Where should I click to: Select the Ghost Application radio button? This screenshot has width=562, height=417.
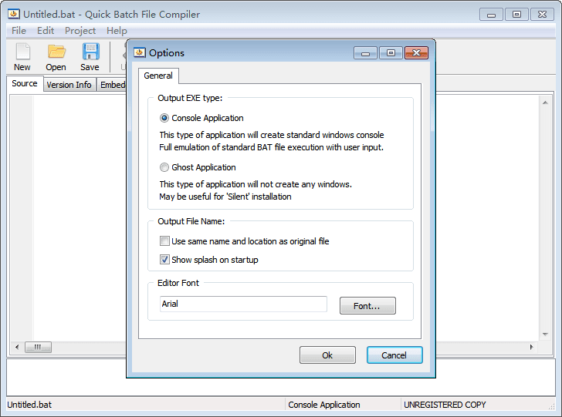click(x=164, y=167)
